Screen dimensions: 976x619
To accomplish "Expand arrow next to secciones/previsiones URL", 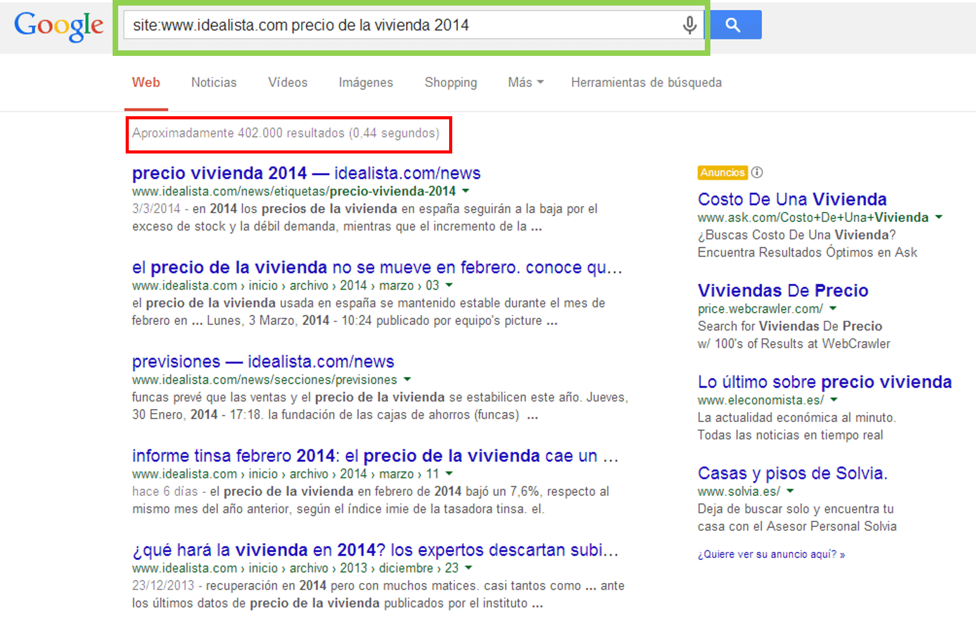I will (407, 379).
